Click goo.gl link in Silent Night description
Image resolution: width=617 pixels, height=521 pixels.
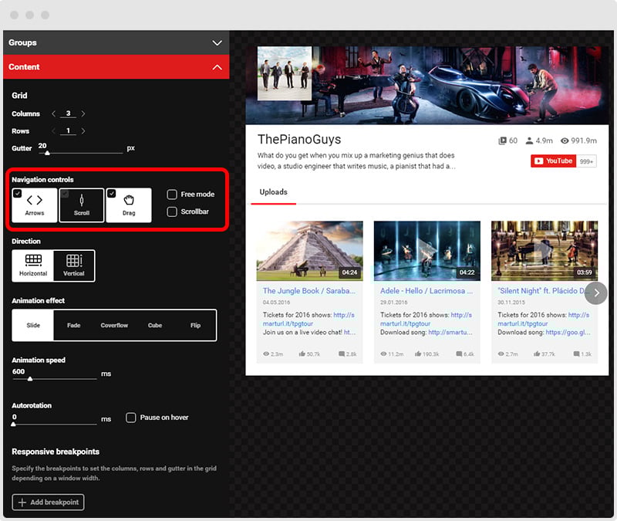pos(568,333)
